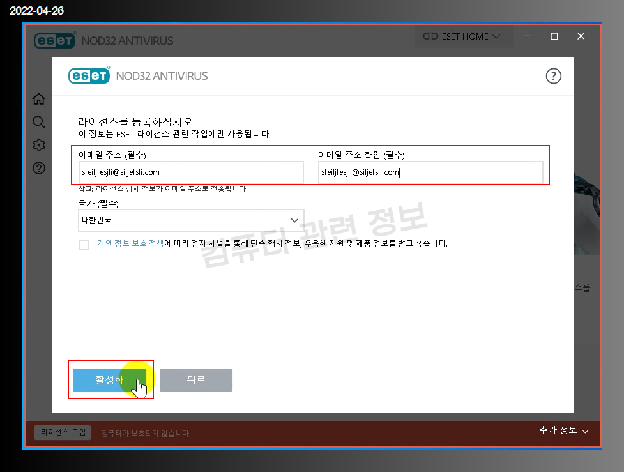Close the ESET NOD32 window
The height and width of the screenshot is (472, 624).
click(581, 36)
